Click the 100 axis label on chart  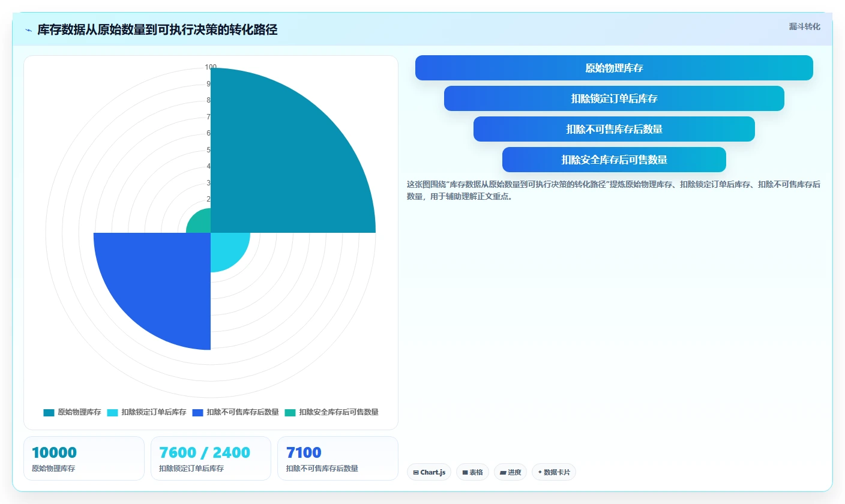pyautogui.click(x=211, y=67)
